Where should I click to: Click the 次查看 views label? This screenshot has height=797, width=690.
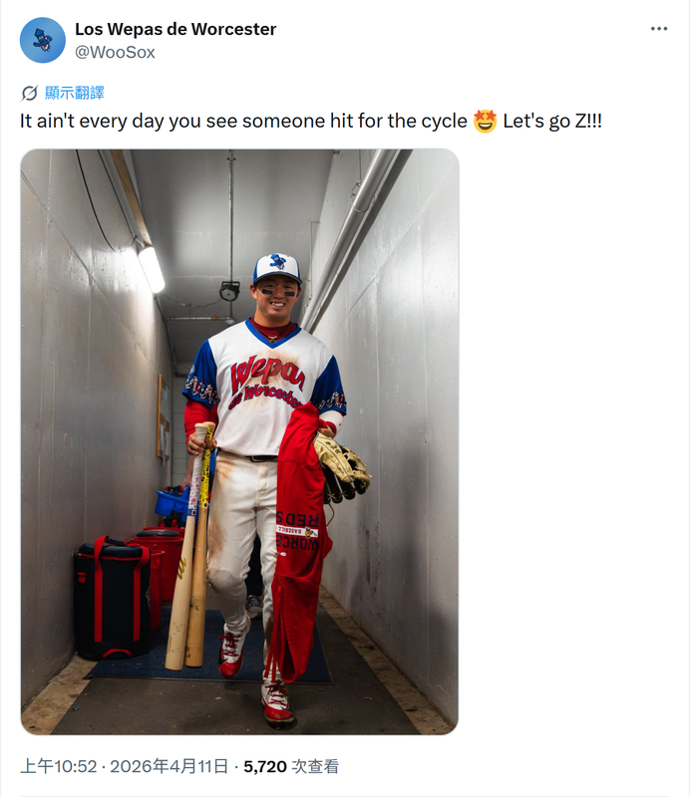(x=315, y=766)
